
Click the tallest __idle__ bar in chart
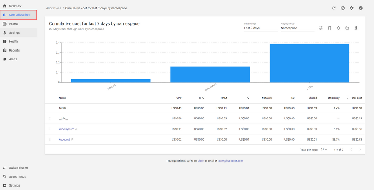309,63
